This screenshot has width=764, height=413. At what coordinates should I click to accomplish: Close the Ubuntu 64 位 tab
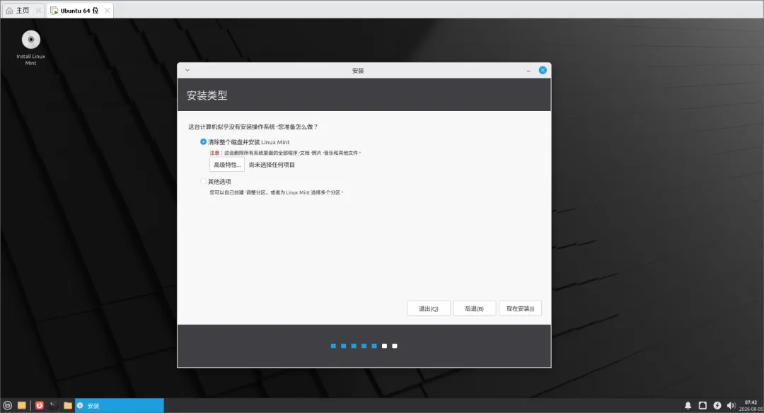(x=108, y=10)
